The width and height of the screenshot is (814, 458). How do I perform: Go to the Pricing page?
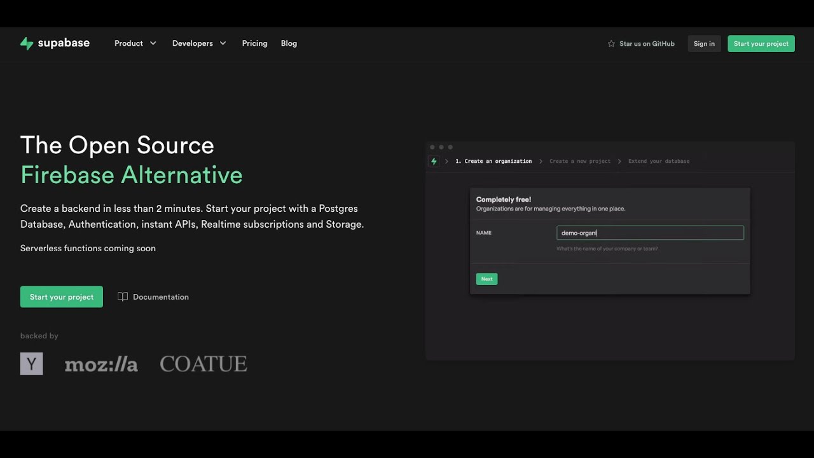click(254, 43)
